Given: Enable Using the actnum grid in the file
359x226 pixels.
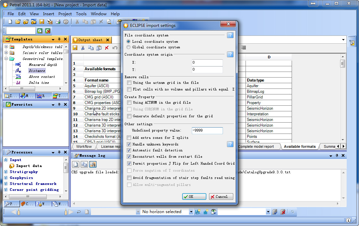Looking at the screenshot, I should tap(129, 83).
